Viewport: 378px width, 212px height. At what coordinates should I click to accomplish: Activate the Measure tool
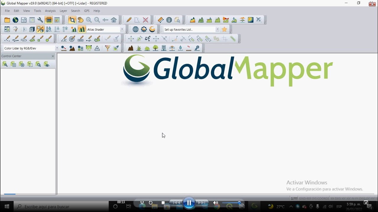coord(160,20)
